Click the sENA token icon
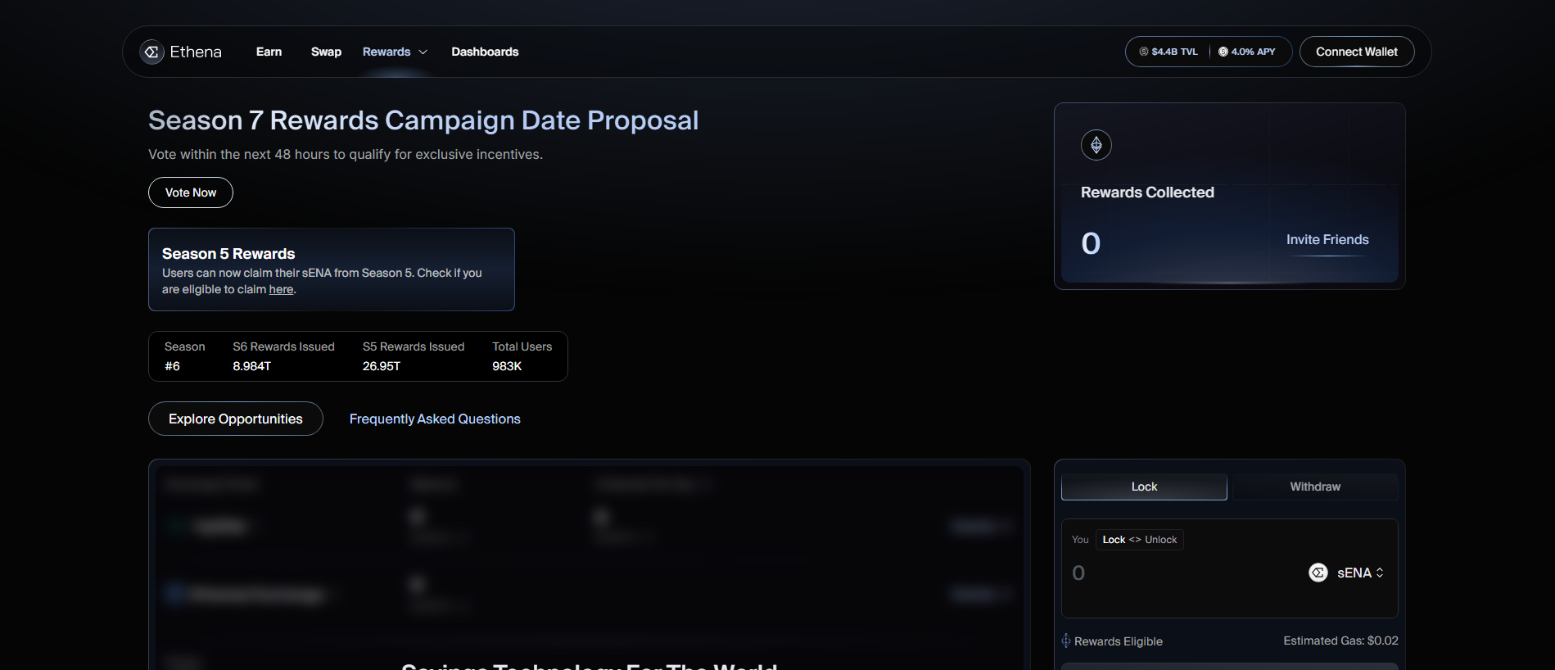The width and height of the screenshot is (1555, 670). pos(1318,573)
